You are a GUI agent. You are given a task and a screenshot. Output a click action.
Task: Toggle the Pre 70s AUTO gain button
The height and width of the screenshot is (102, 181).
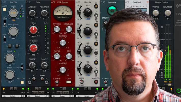pyautogui.click(x=4, y=9)
